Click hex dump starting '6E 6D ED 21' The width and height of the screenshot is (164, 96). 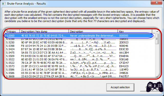point(44,59)
